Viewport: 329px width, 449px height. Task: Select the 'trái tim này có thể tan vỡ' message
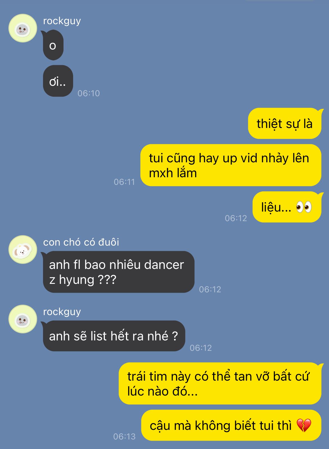(220, 383)
